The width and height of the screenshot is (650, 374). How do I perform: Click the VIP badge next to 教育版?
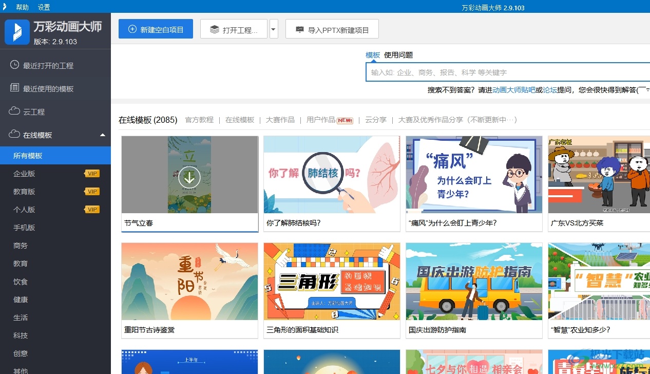(x=92, y=192)
